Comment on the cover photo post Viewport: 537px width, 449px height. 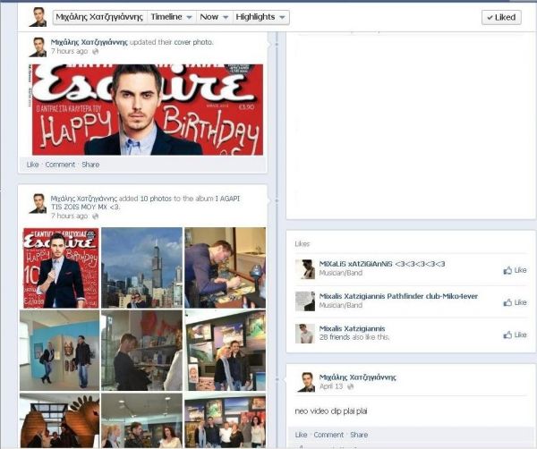60,165
